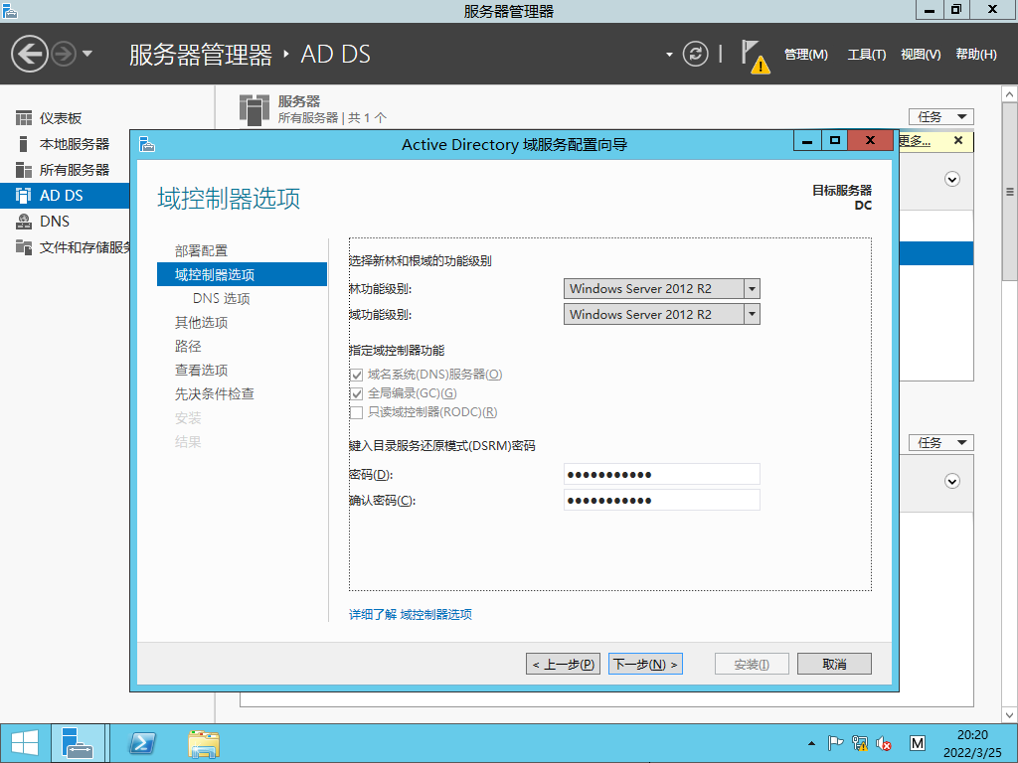
Task: Click the network tray icon
Action: click(860, 743)
